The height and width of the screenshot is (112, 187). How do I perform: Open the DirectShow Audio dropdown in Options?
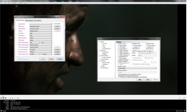coord(137,68)
